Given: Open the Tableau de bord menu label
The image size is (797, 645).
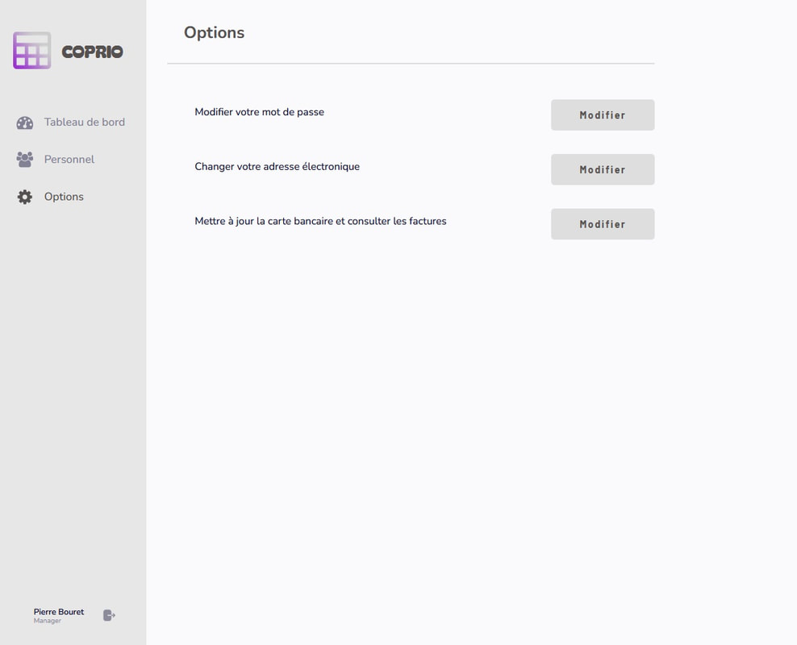Looking at the screenshot, I should (84, 123).
